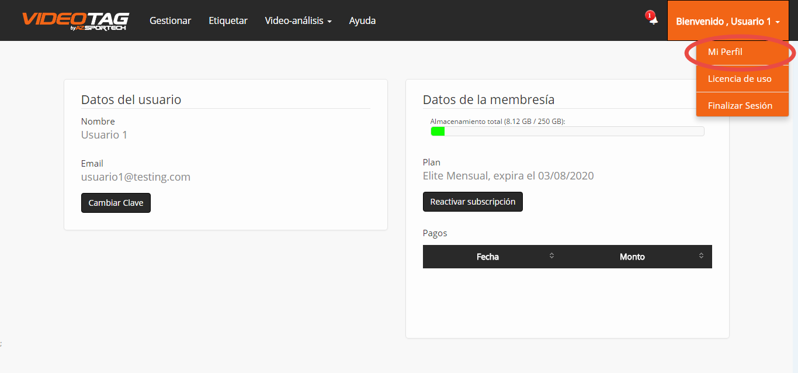Viewport: 798px width, 373px height.
Task: Open the Ayuda help section
Action: coord(362,20)
